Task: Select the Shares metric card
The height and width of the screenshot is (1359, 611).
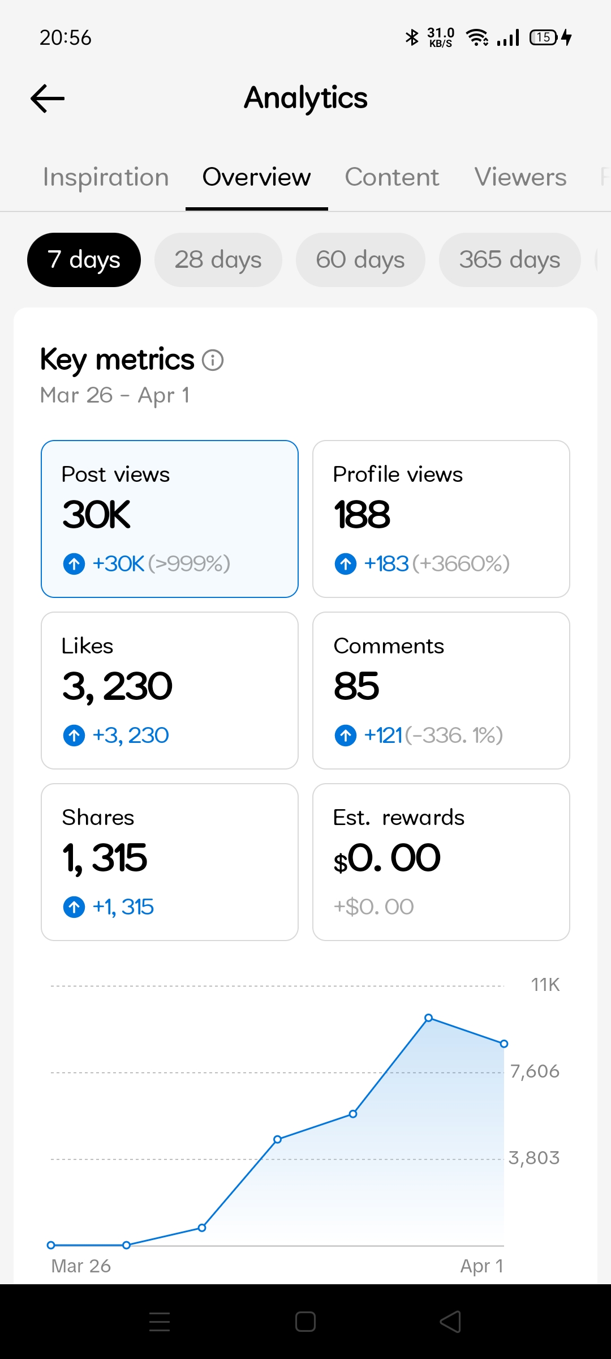Action: coord(170,862)
